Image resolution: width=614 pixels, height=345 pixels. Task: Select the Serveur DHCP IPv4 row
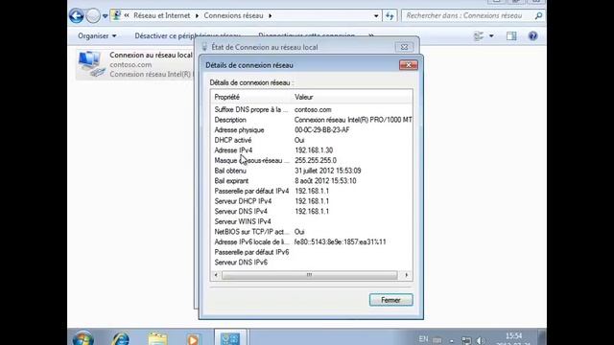pyautogui.click(x=311, y=201)
